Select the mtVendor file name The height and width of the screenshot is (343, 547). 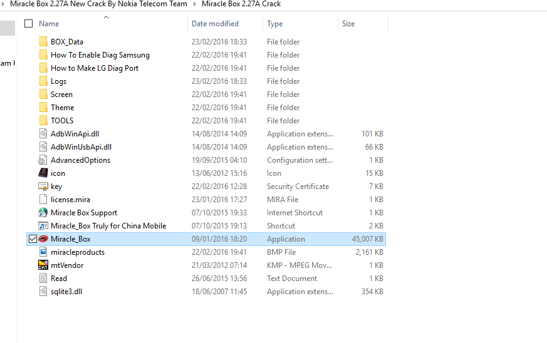click(x=67, y=265)
